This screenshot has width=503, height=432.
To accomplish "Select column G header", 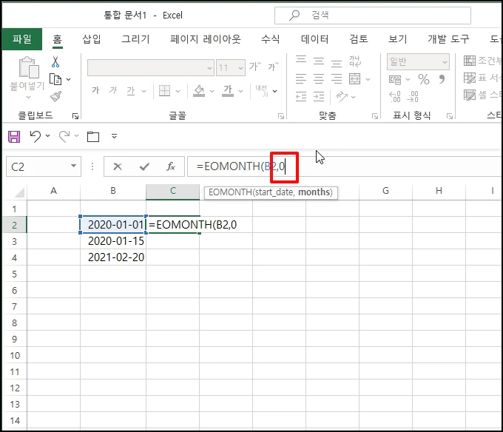I will pos(385,191).
